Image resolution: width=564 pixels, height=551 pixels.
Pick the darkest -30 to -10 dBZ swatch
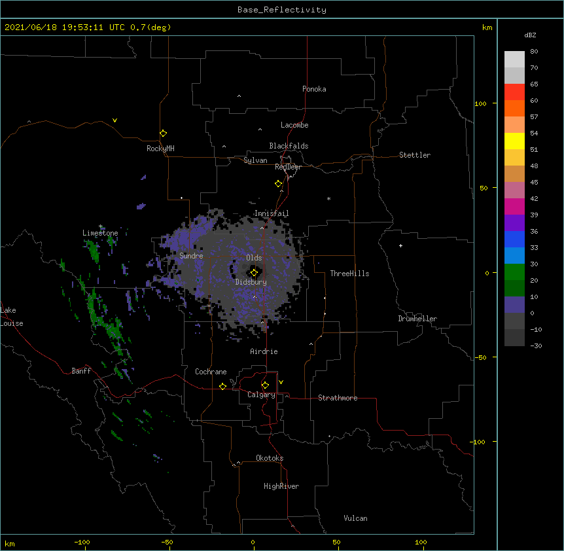click(x=514, y=338)
